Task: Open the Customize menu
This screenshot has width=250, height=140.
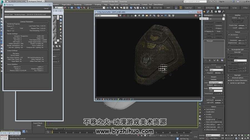Action: point(88,5)
